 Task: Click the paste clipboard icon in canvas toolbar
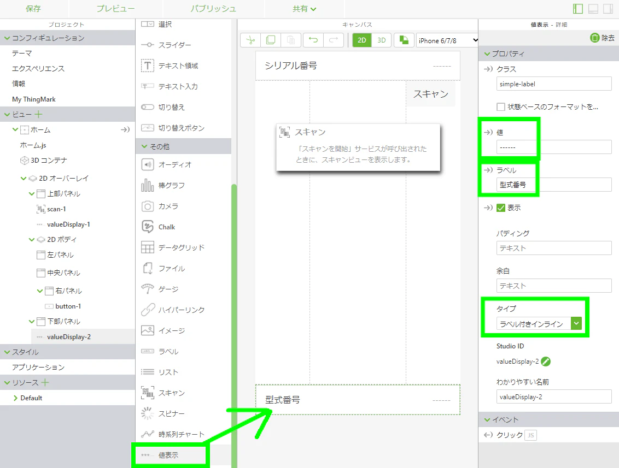click(x=291, y=40)
